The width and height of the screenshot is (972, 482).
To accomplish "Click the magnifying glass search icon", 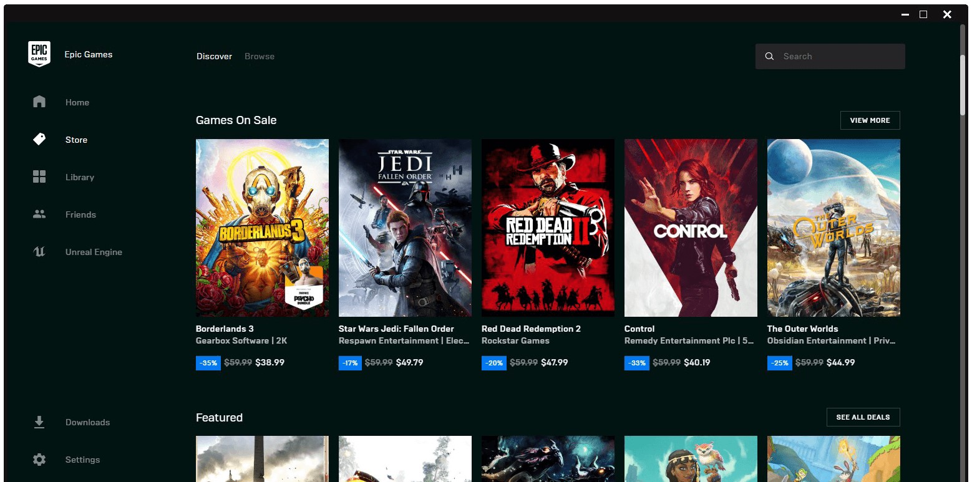I will (x=770, y=56).
